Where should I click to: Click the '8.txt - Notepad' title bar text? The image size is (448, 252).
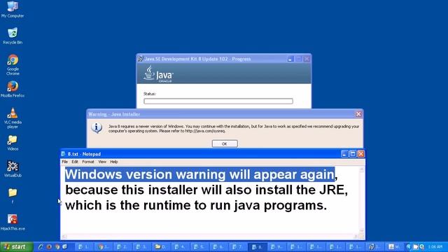[x=84, y=154]
